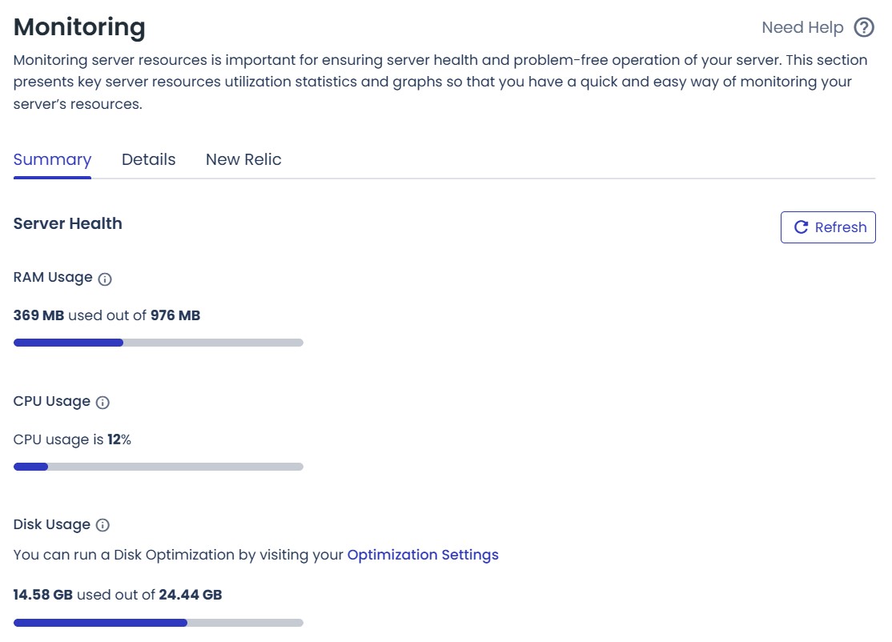
Task: Click the RAM Usage progress bar
Action: [158, 342]
